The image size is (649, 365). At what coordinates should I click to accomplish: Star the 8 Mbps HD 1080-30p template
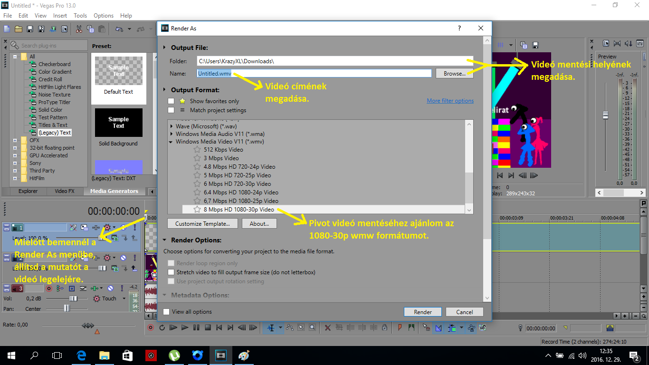tap(197, 210)
